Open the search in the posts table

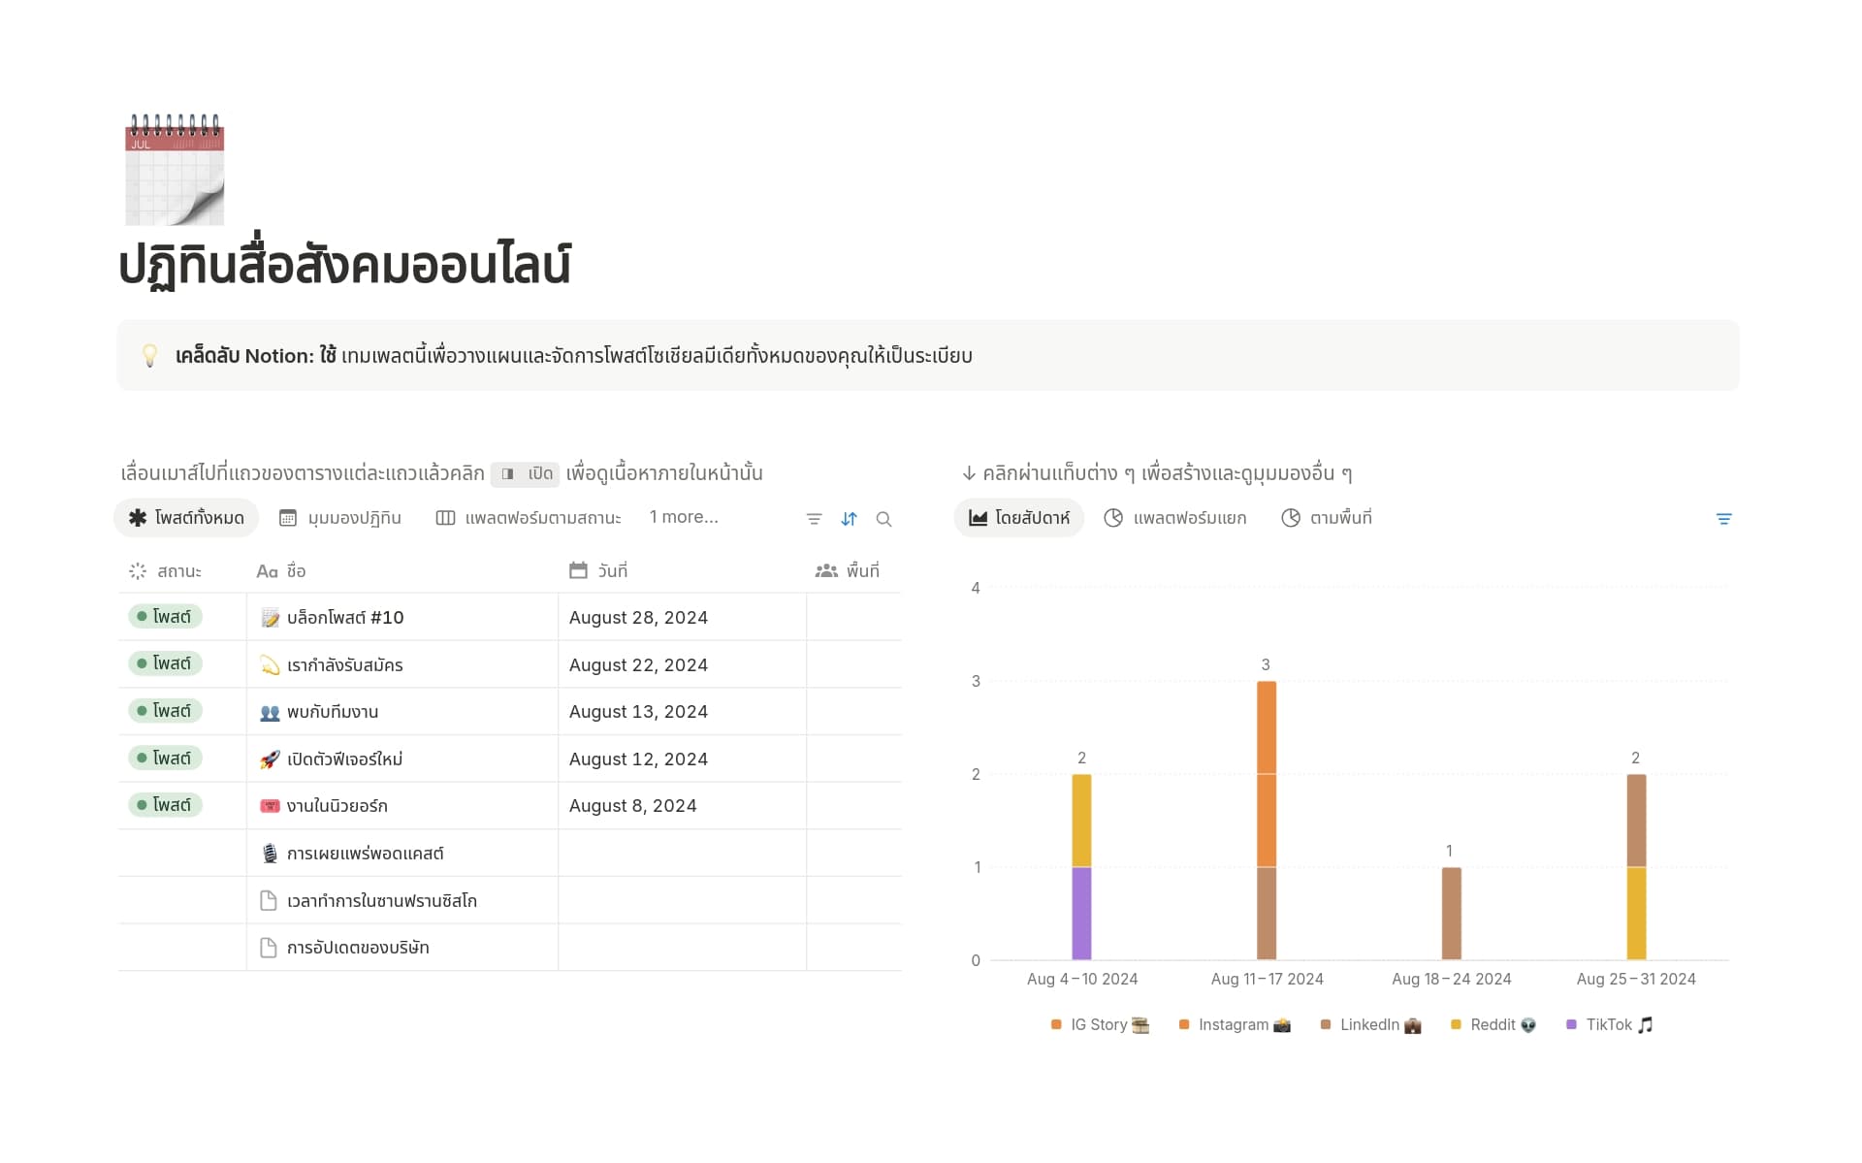[x=883, y=518]
